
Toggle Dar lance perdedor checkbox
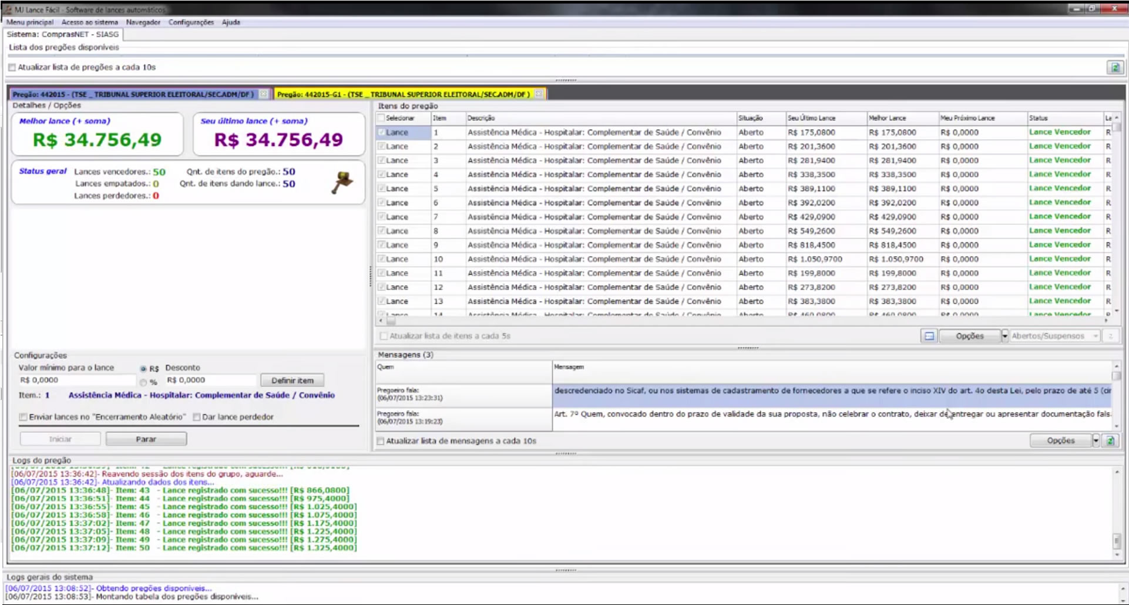(x=197, y=417)
